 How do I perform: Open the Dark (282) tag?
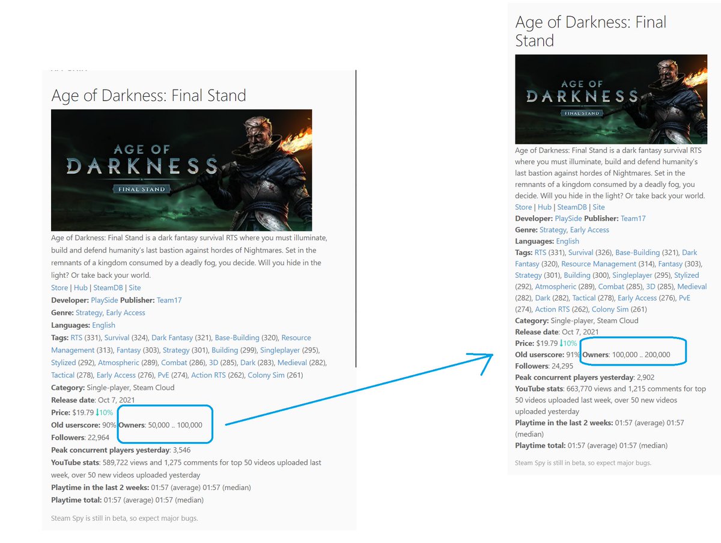543,298
